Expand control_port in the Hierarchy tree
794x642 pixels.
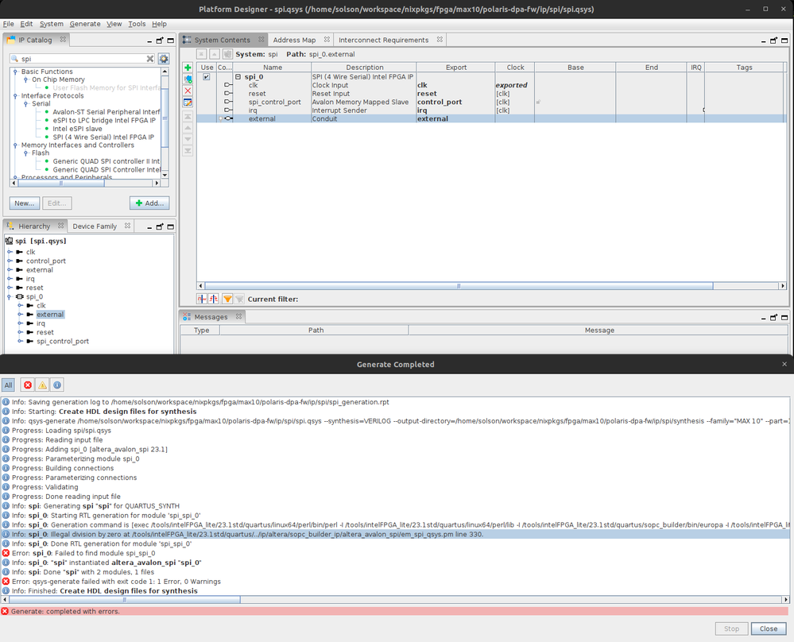[x=9, y=261]
